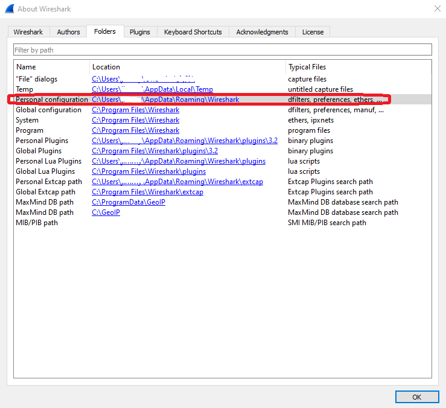Image resolution: width=446 pixels, height=408 pixels.
Task: Click the Filter by path field
Action: [223, 49]
